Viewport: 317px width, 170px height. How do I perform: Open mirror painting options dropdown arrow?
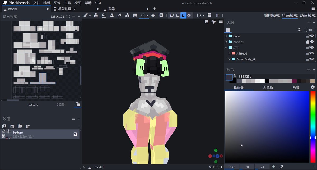[x=203, y=16]
